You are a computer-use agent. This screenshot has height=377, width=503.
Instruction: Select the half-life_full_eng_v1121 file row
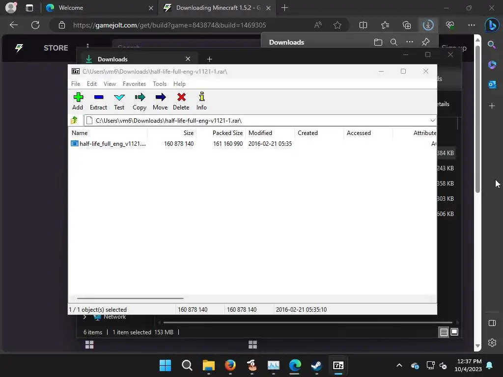[252, 144]
